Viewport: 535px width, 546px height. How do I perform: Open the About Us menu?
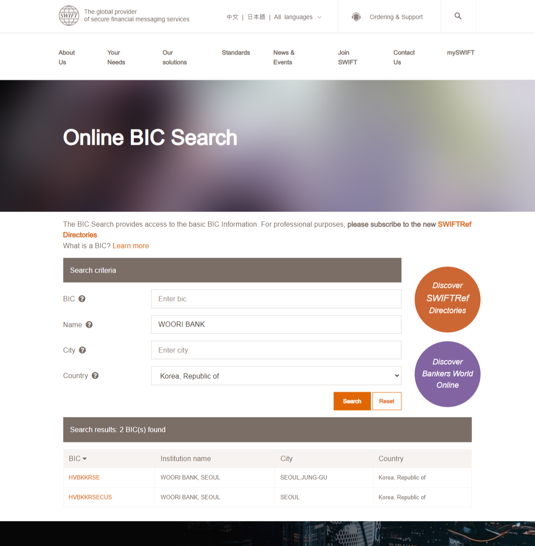click(x=67, y=57)
